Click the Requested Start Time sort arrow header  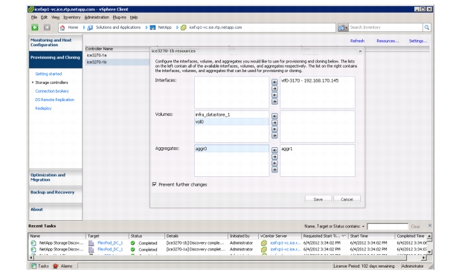344,236
